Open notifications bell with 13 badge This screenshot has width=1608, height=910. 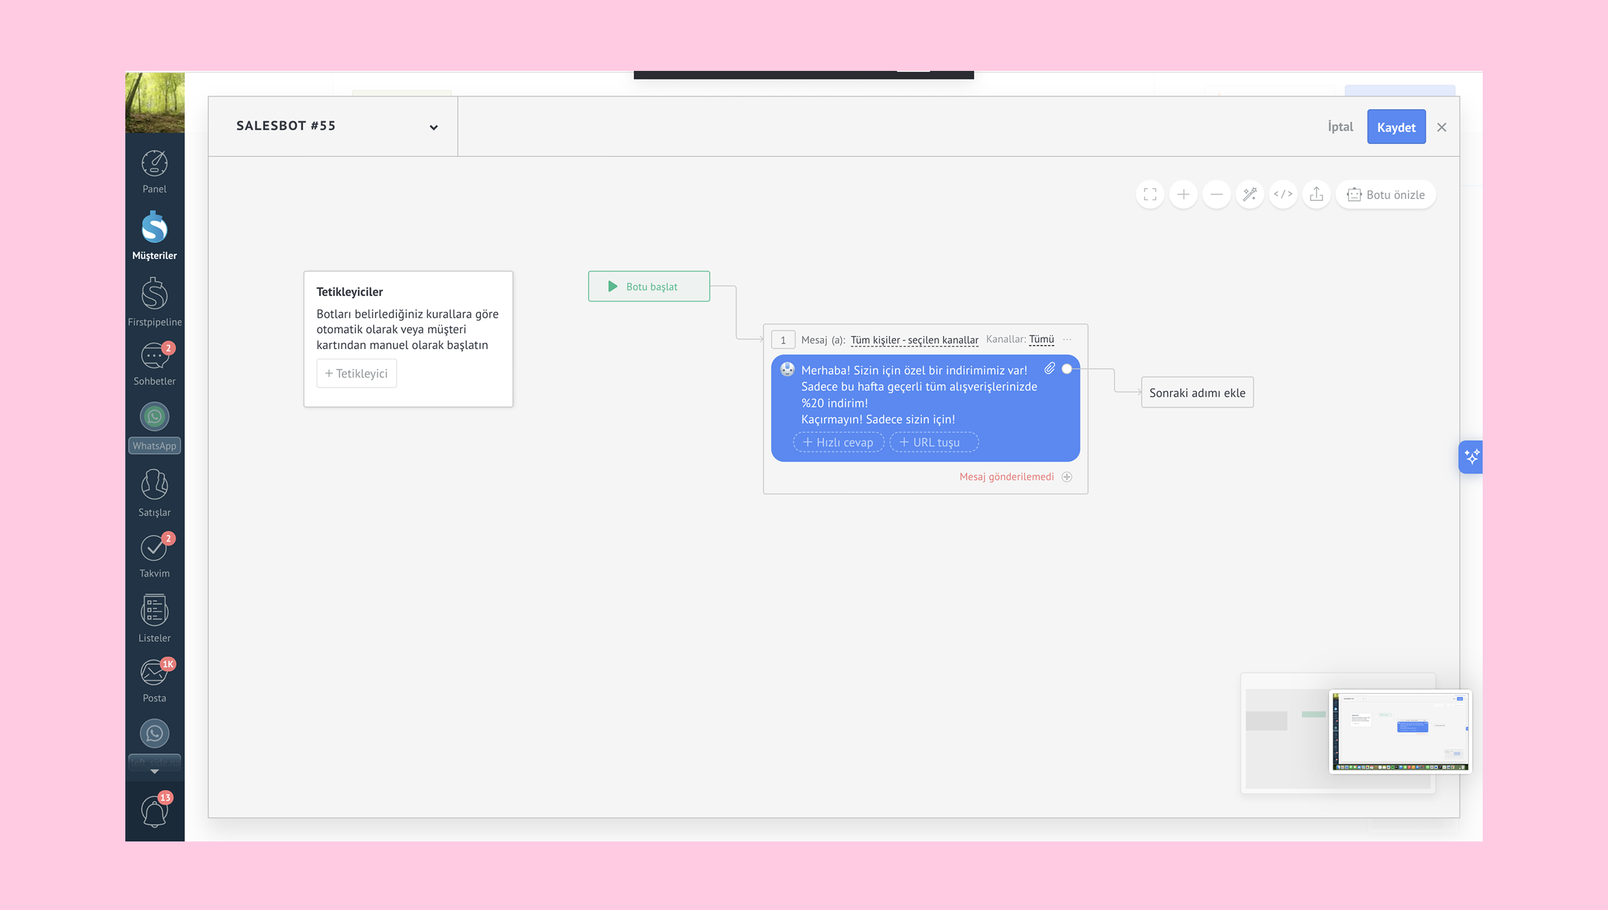pyautogui.click(x=154, y=811)
